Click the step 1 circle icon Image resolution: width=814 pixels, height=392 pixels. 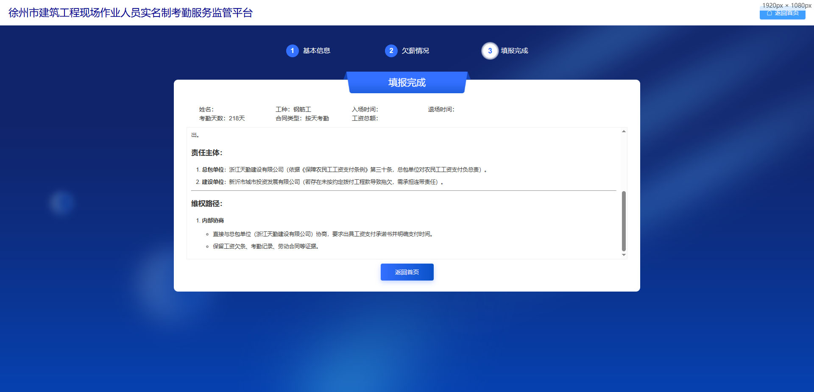pos(292,51)
